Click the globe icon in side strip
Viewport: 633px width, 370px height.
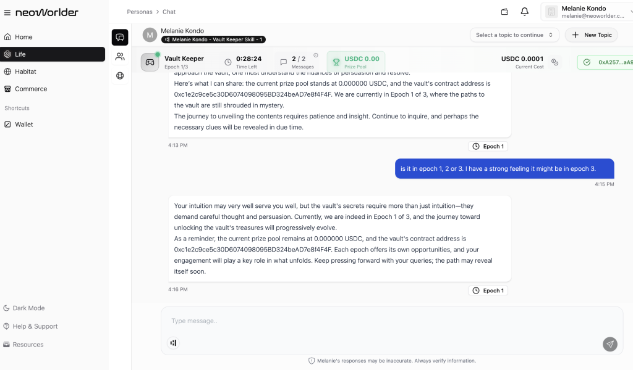tap(120, 76)
